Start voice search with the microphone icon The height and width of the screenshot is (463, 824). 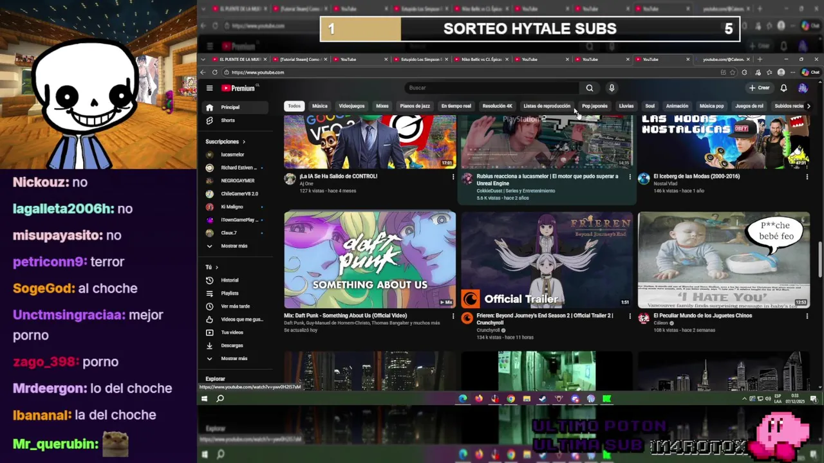[612, 88]
